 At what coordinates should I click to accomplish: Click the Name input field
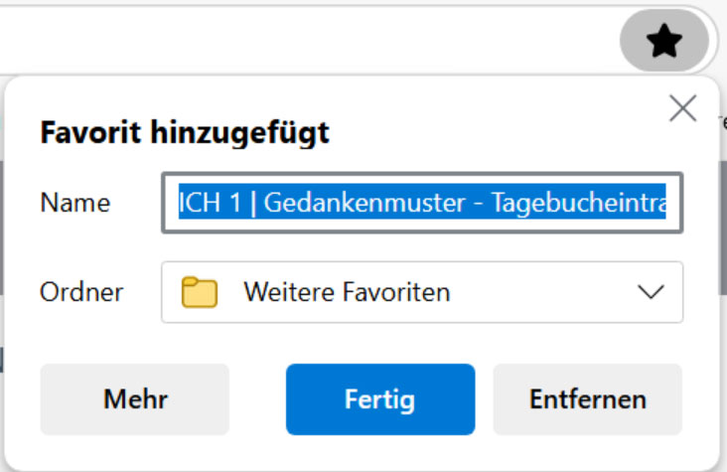(x=421, y=204)
